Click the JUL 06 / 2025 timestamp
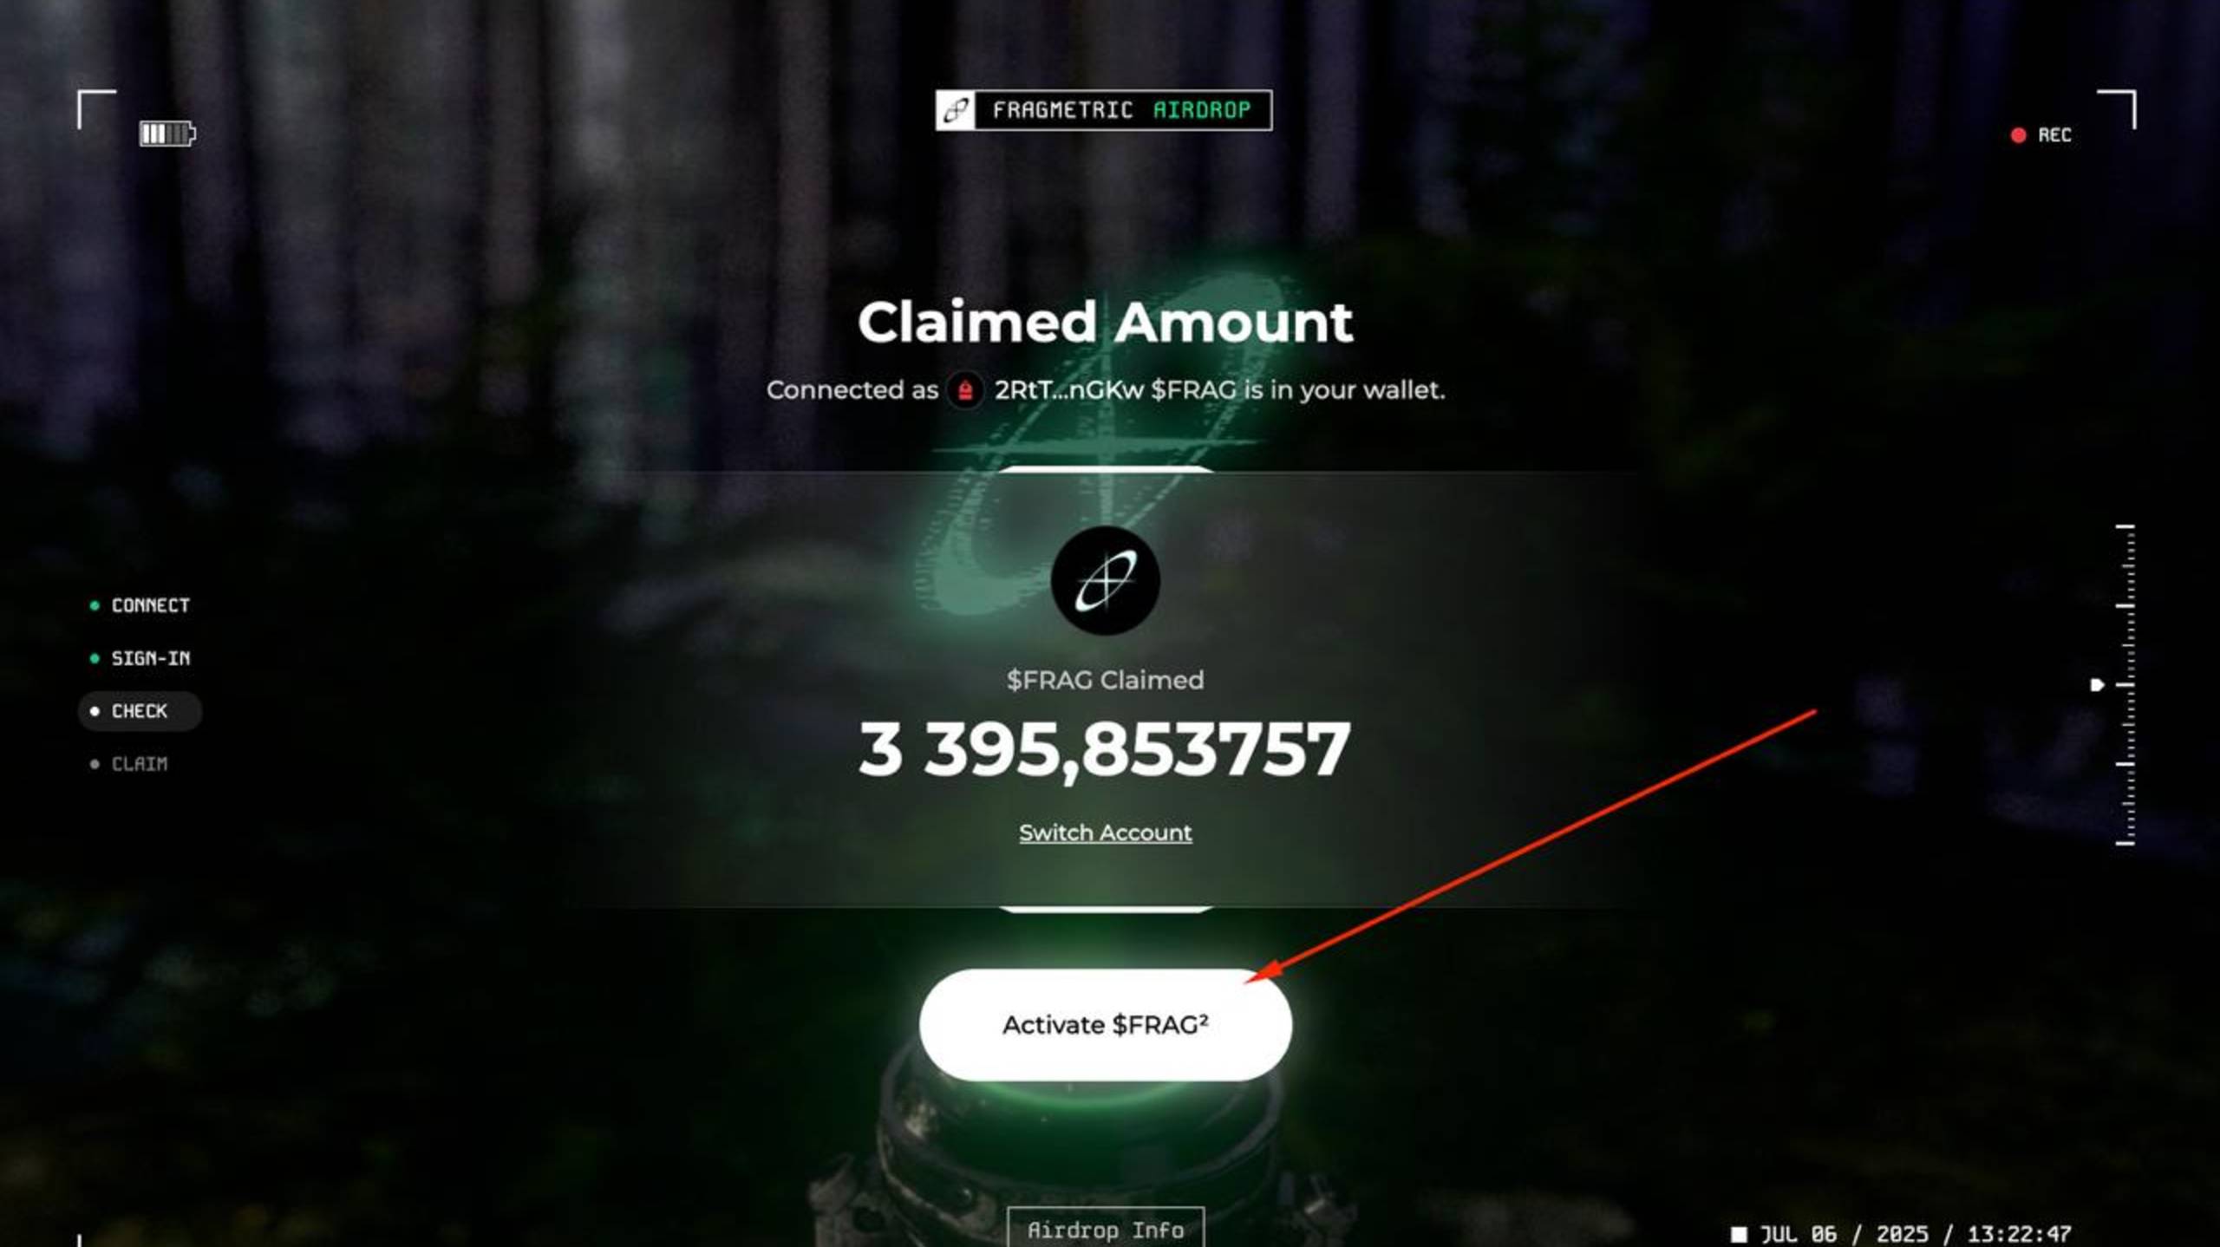Screen dimensions: 2220x1247 pyautogui.click(x=1916, y=1233)
